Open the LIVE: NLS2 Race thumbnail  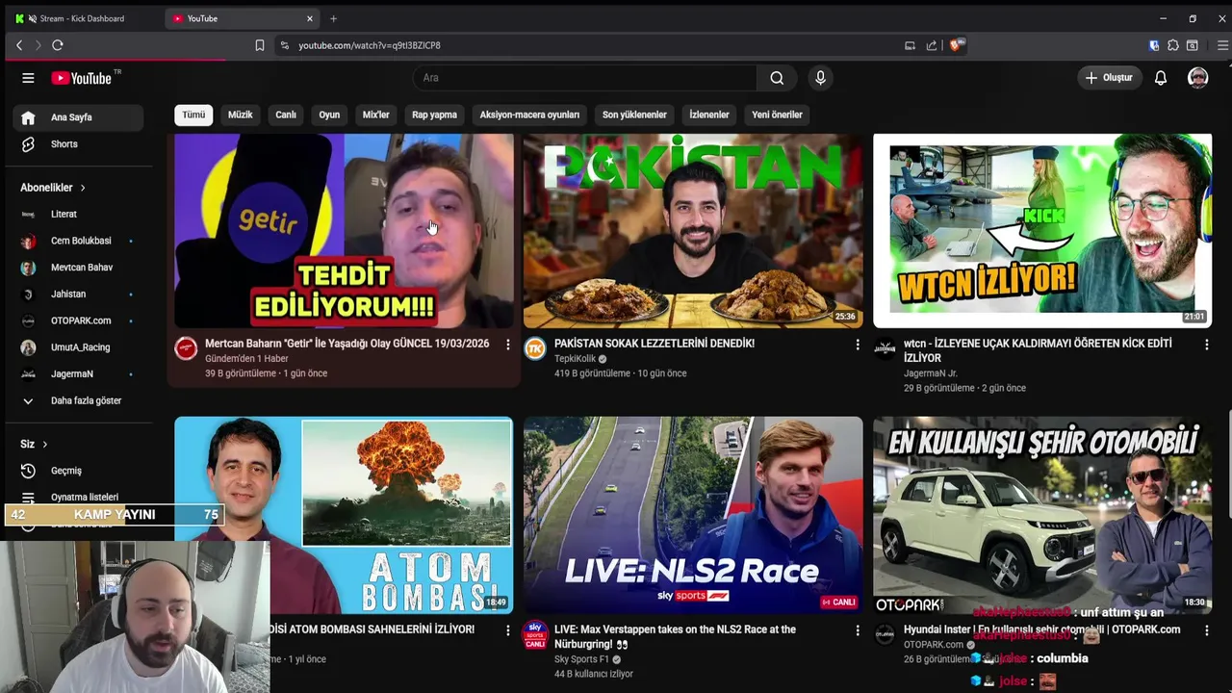(693, 515)
